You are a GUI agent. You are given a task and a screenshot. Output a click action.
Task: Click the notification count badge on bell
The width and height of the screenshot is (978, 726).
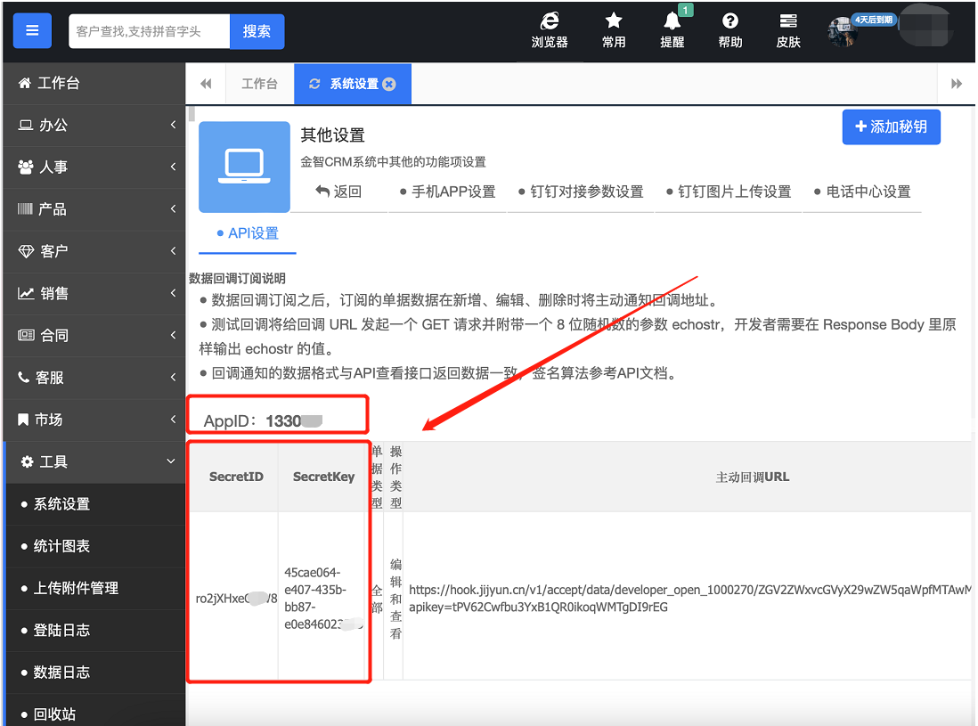point(686,10)
